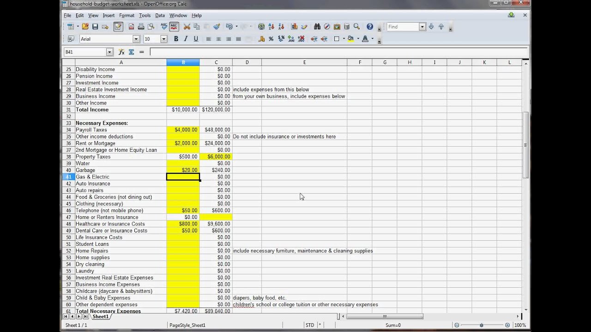Click the formula input line
591x332 pixels.
click(x=338, y=52)
